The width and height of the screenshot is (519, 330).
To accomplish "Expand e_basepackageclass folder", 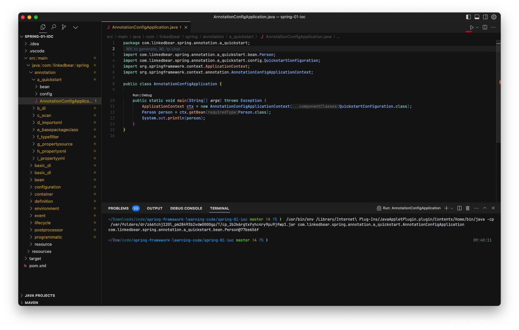I will [x=60, y=130].
